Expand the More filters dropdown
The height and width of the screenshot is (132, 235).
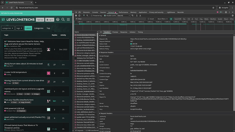(x=162, y=19)
